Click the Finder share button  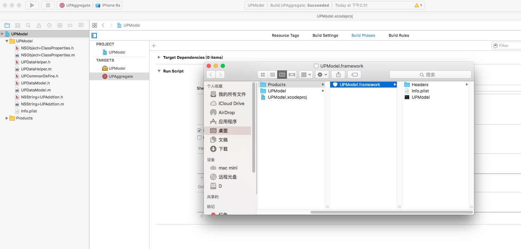(x=338, y=75)
